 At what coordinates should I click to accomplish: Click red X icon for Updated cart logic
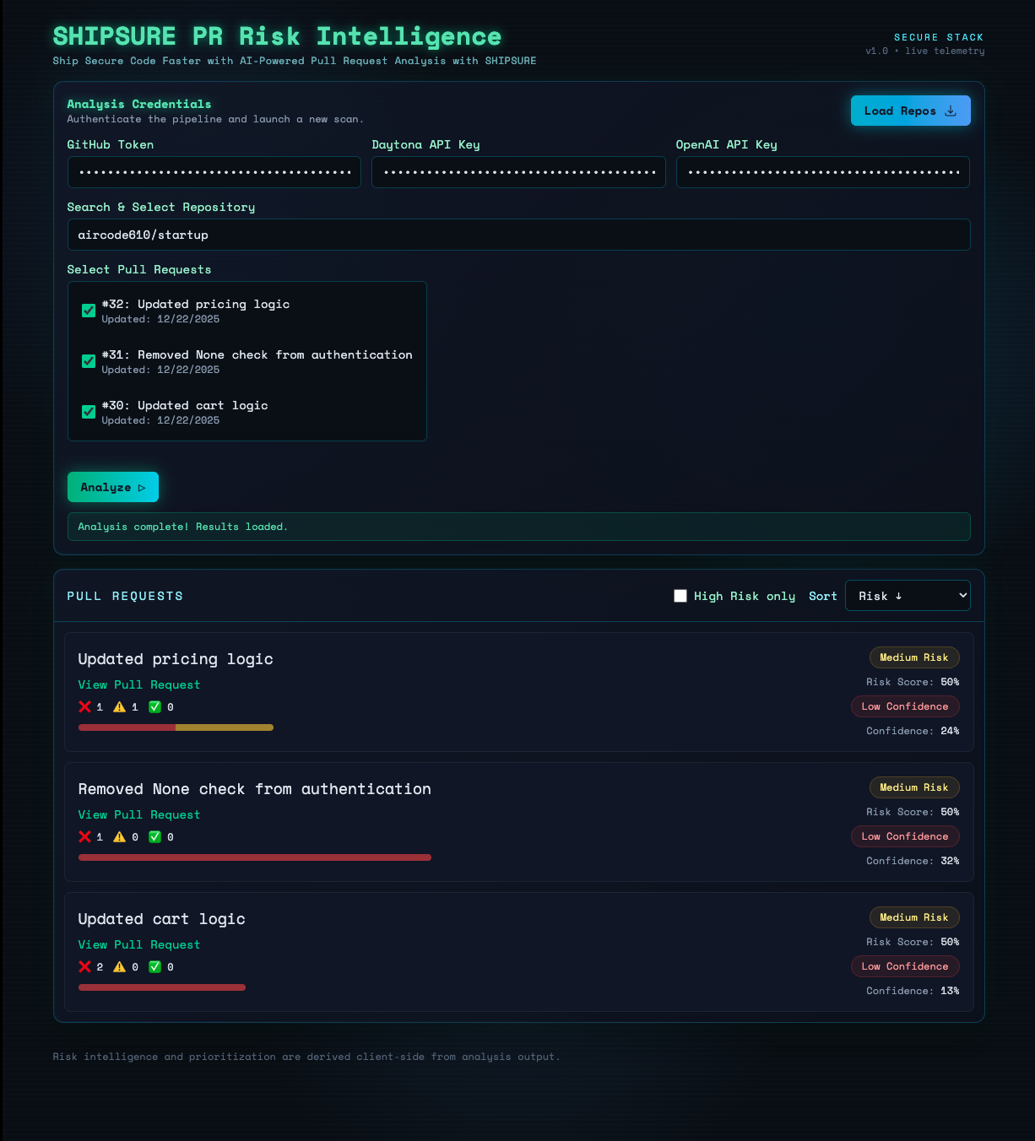click(84, 967)
